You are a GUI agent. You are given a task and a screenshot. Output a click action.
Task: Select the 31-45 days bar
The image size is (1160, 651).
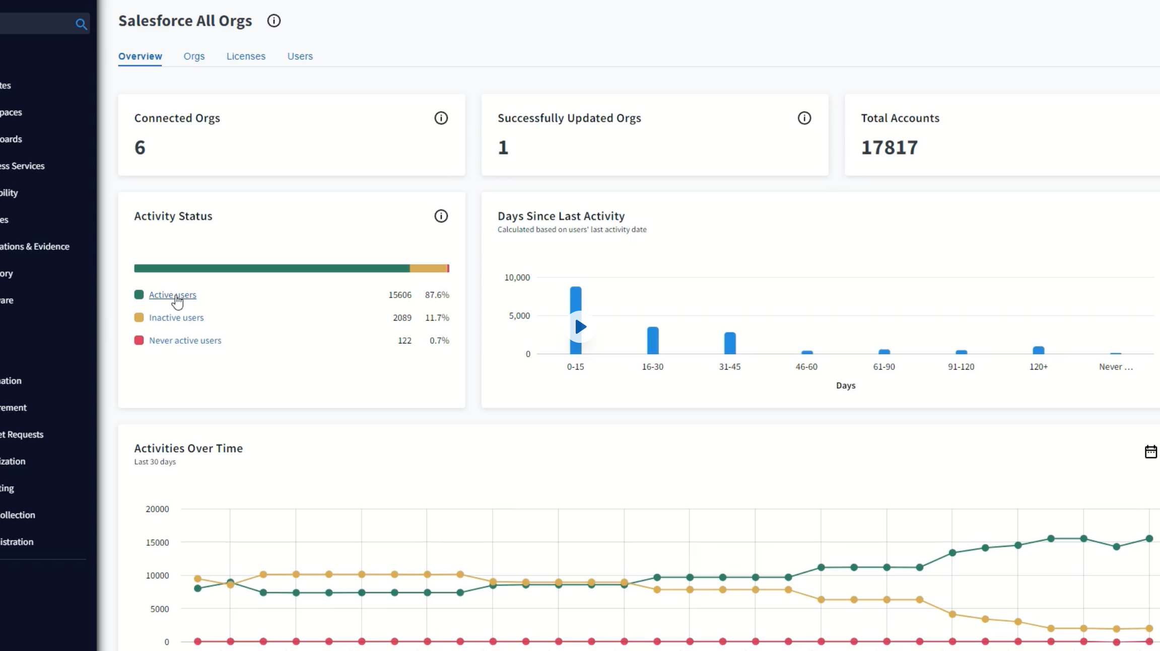pos(729,343)
